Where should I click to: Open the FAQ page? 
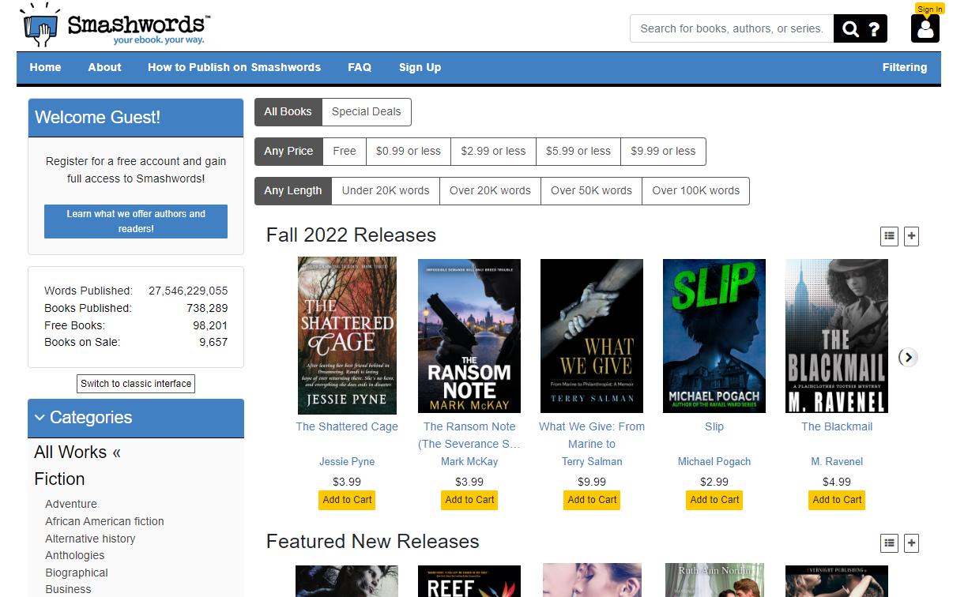[x=360, y=68]
